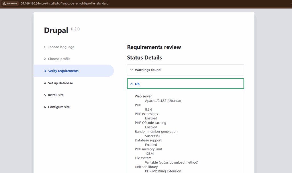Screen dimensions: 292x173
Task: Click the Requirements review heading
Action: click(x=154, y=47)
